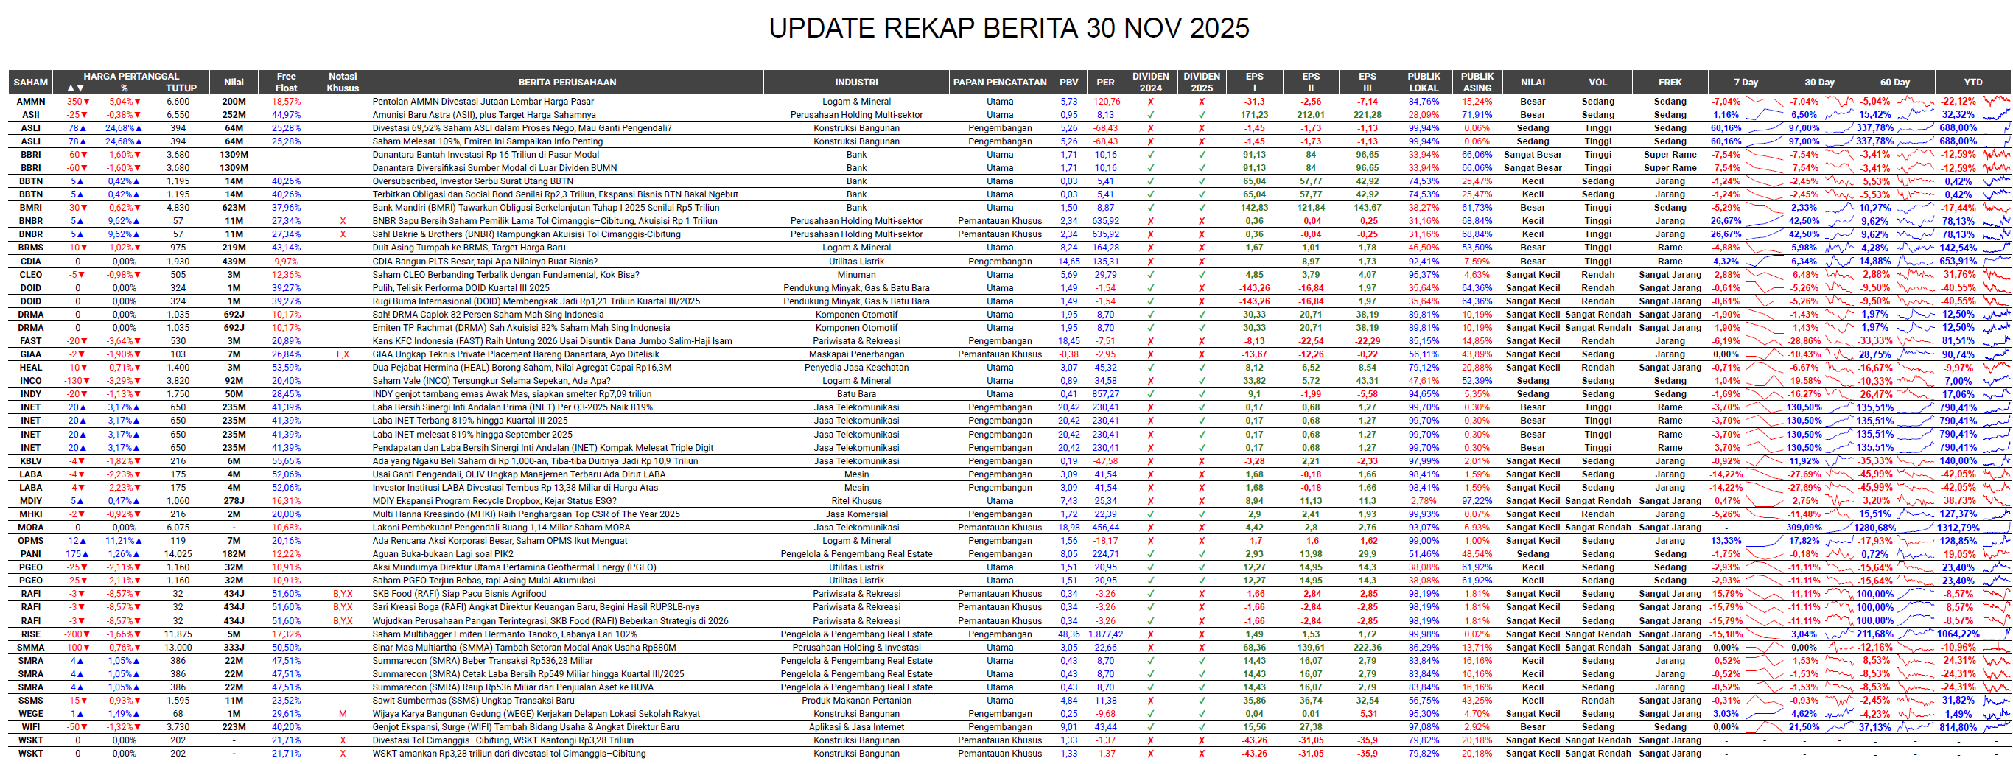Viewport: 2013px width, 764px height.
Task: Click the Dividen 2024 cross mark for BRMS
Action: 1150,248
